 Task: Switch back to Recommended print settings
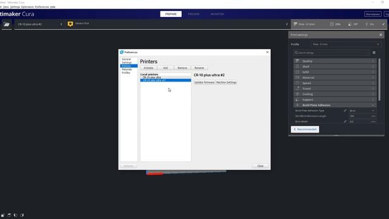pos(305,130)
